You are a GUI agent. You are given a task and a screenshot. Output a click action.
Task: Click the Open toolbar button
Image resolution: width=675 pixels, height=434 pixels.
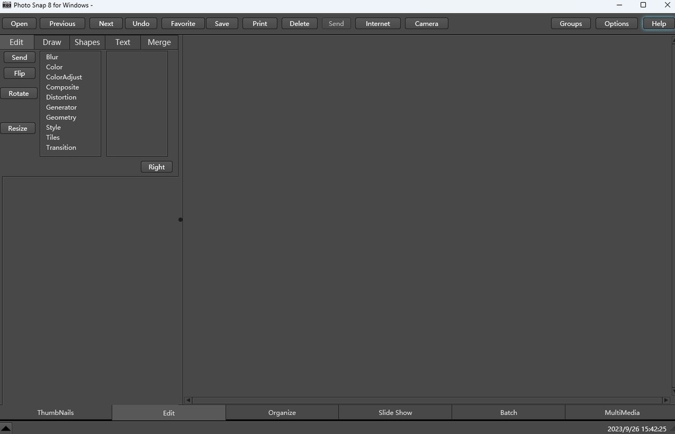coord(19,24)
